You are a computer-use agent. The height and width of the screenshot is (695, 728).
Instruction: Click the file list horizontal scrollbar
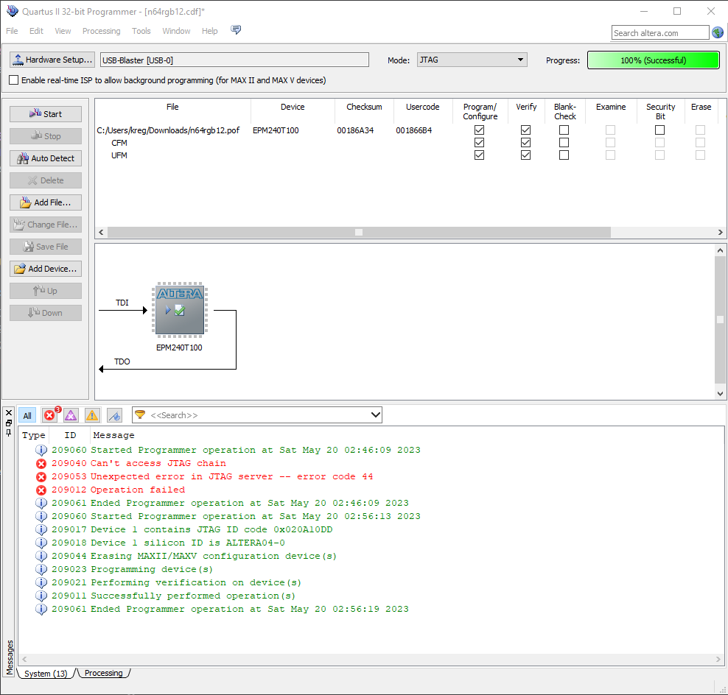coord(358,232)
